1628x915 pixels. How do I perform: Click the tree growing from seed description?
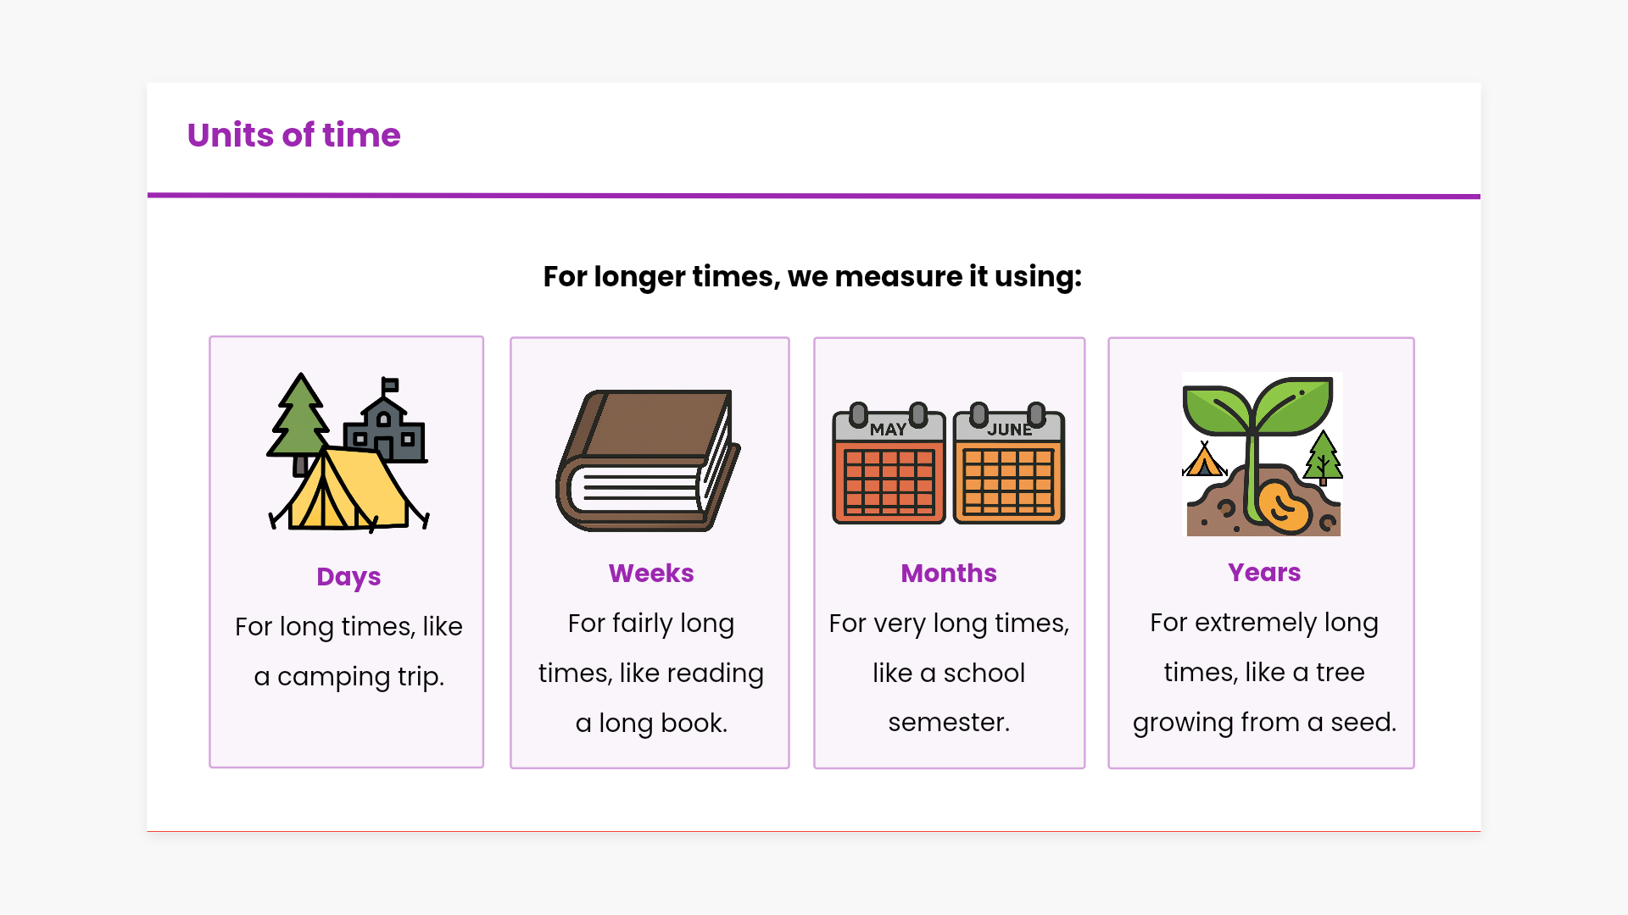pyautogui.click(x=1263, y=672)
